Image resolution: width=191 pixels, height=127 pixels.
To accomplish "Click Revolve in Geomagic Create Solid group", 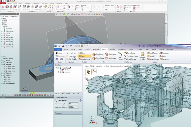I will click(x=7, y=7).
